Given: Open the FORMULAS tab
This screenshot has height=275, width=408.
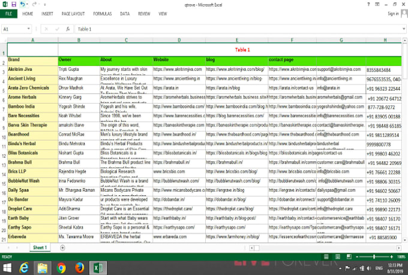Looking at the screenshot, I should point(103,14).
